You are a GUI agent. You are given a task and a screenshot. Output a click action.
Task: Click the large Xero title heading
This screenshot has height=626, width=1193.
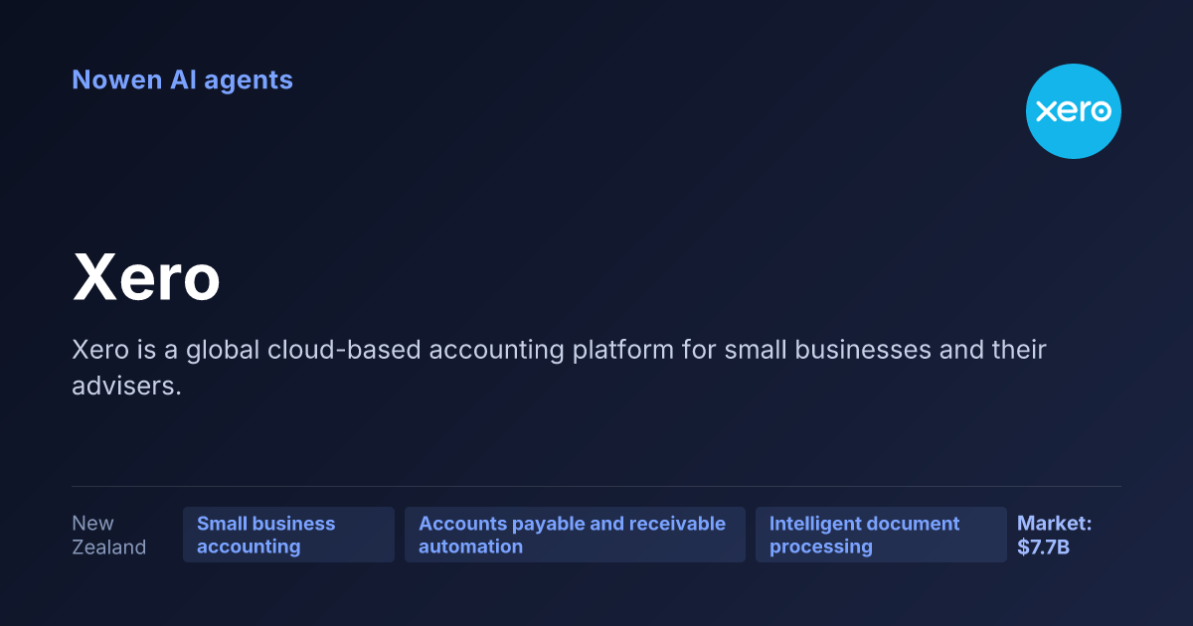tap(146, 278)
